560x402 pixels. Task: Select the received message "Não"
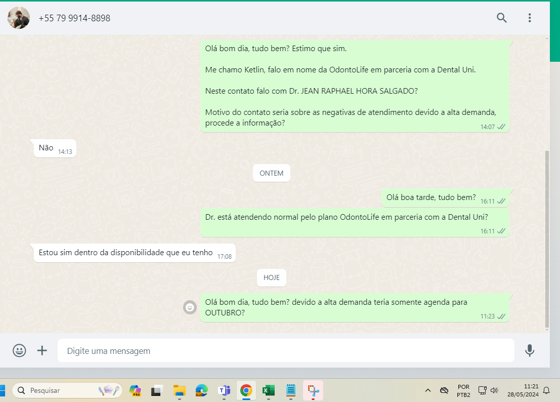pyautogui.click(x=55, y=148)
